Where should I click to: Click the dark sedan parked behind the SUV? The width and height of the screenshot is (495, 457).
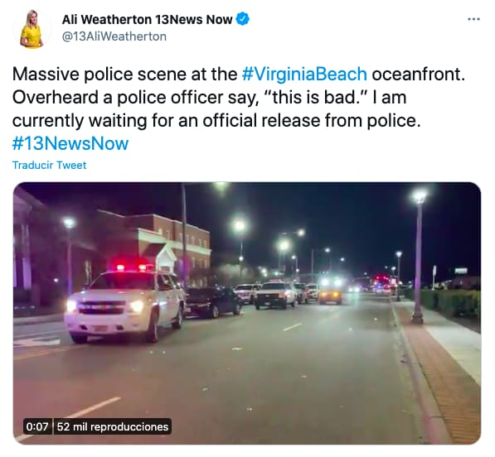click(x=213, y=302)
